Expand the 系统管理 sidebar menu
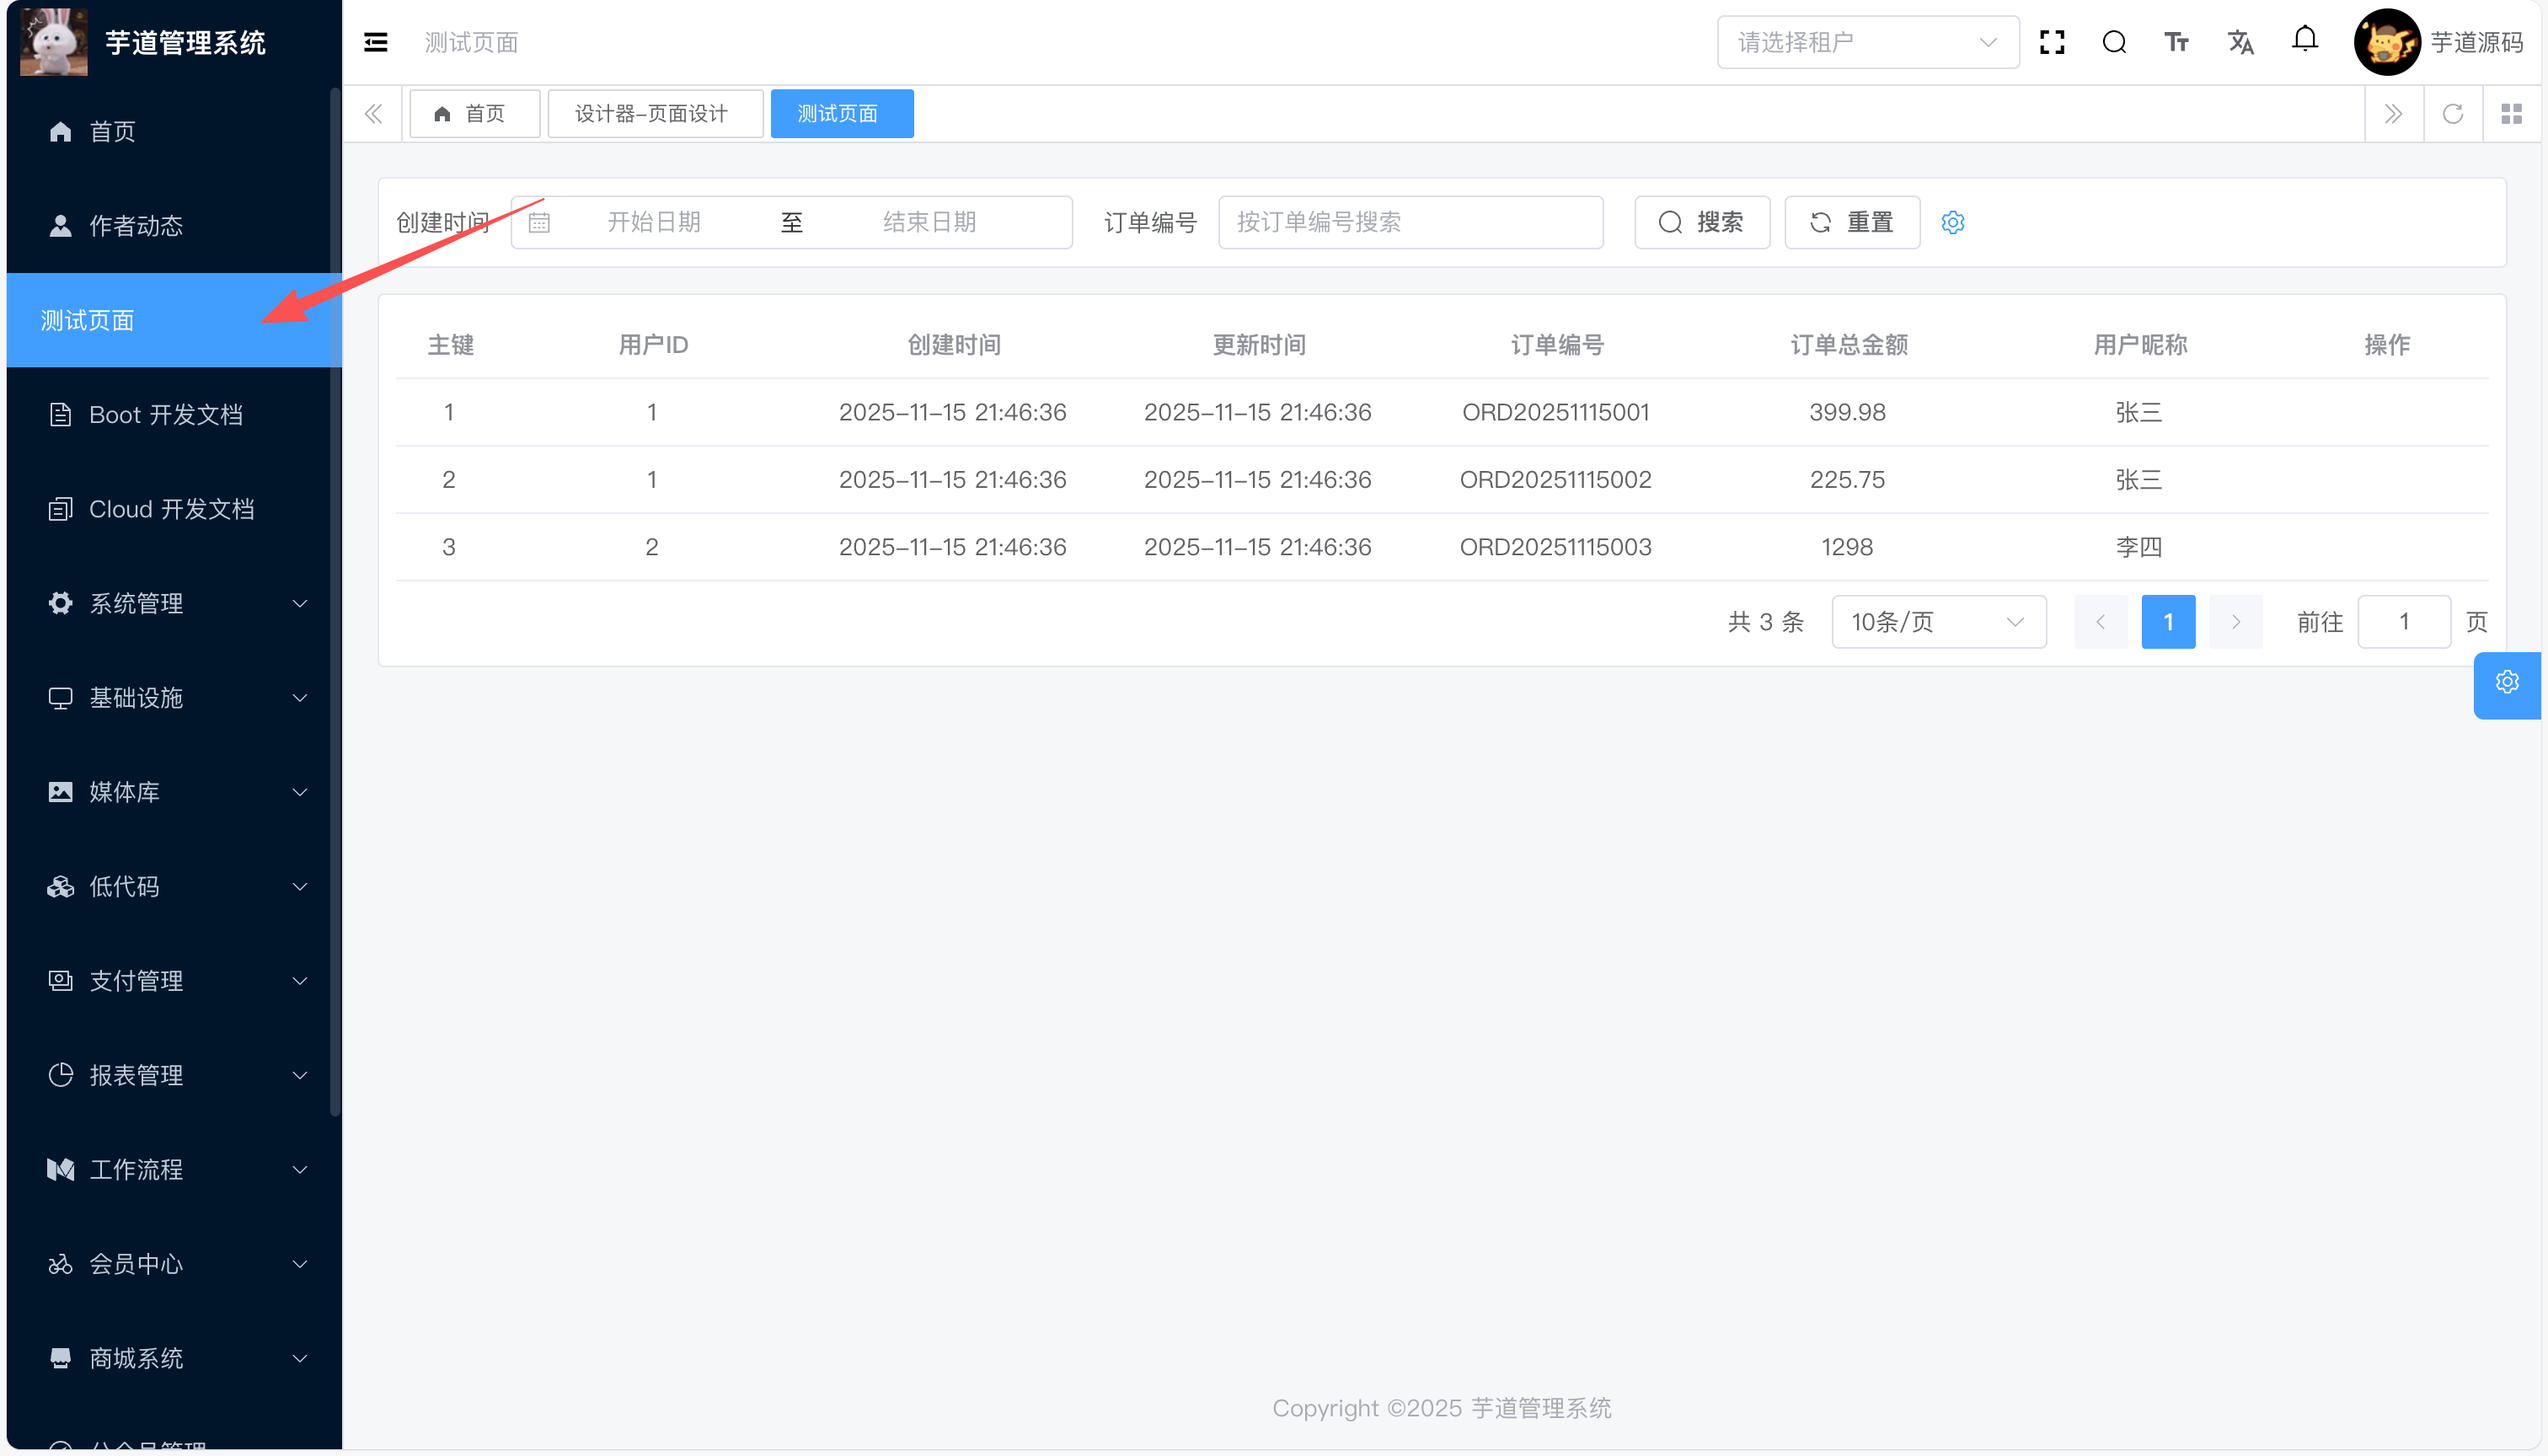 click(174, 603)
